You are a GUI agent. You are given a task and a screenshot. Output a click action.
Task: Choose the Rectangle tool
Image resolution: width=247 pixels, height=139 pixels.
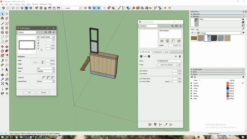[x=2, y=28]
